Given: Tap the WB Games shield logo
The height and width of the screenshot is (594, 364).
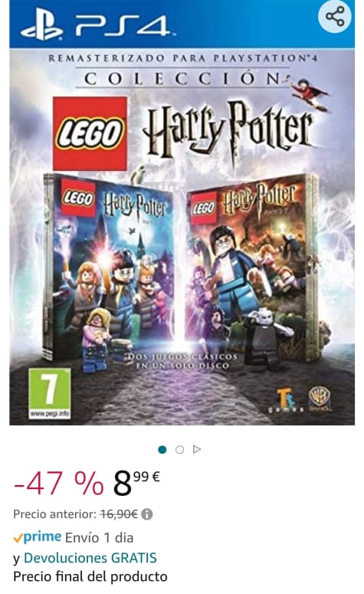Looking at the screenshot, I should (x=320, y=399).
